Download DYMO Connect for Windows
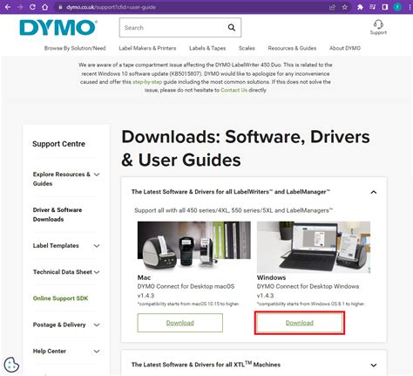 point(300,323)
